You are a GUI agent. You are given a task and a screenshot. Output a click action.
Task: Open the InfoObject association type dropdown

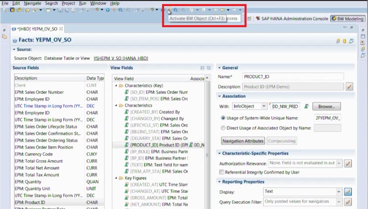(x=264, y=106)
